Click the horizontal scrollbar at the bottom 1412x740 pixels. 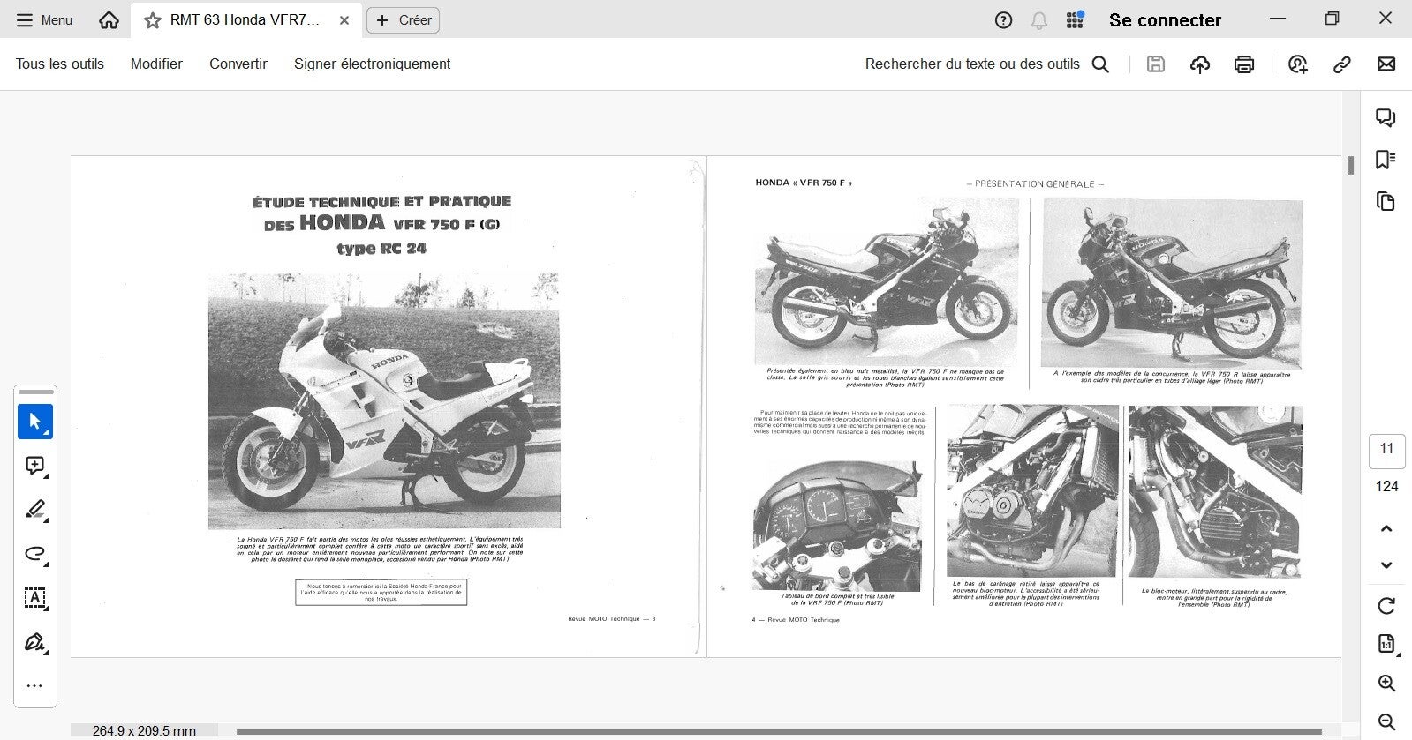(777, 731)
